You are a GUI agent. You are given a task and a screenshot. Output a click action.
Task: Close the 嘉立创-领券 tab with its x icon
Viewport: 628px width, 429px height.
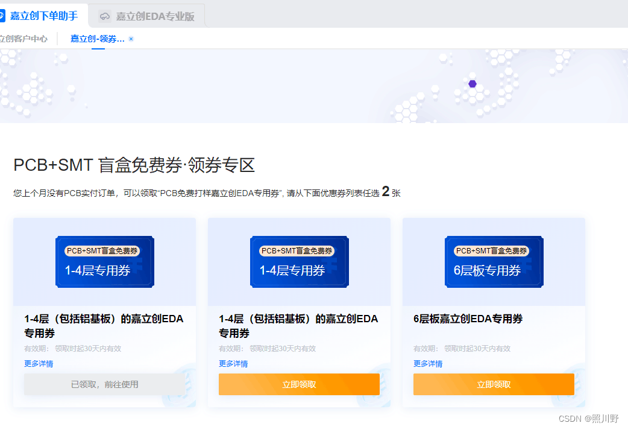(x=131, y=39)
